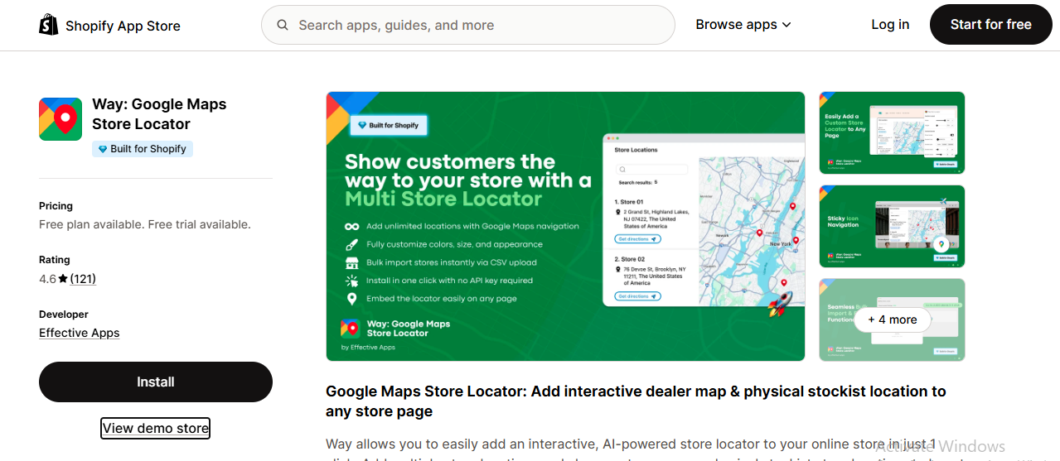Click the Pricing label

pyautogui.click(x=56, y=206)
